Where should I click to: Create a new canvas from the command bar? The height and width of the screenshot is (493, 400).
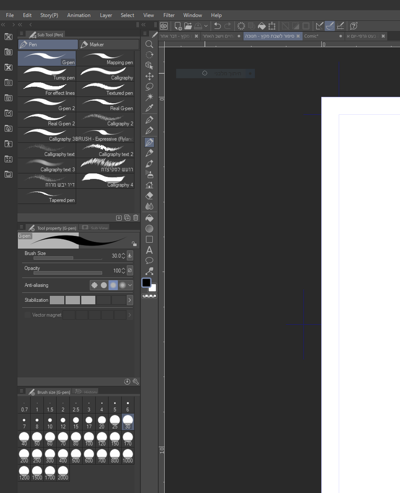pyautogui.click(x=178, y=26)
